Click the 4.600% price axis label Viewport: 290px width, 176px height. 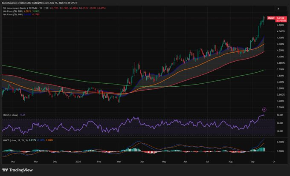[x=281, y=25]
